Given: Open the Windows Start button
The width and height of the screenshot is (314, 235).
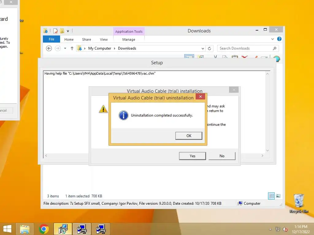Looking at the screenshot, I should pos(7,229).
